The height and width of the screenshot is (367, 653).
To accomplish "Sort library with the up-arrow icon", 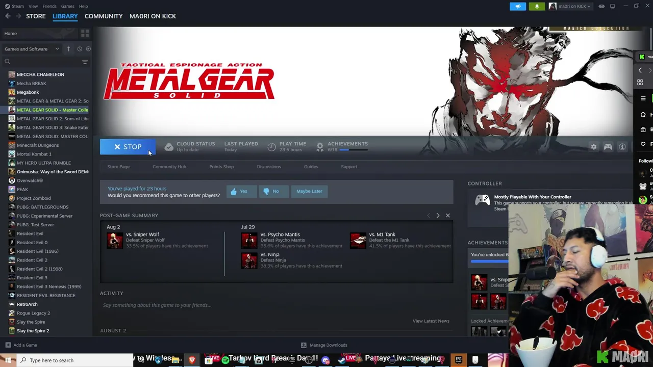I will [68, 49].
